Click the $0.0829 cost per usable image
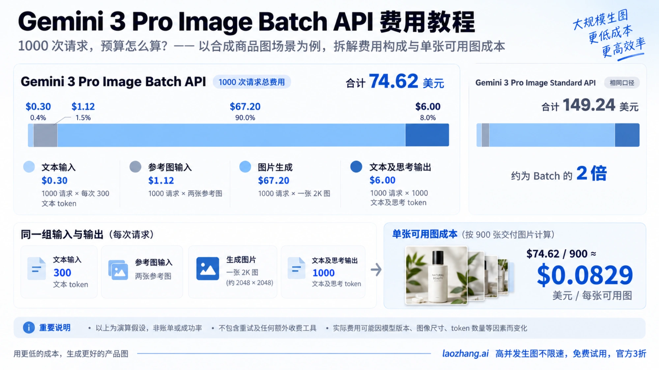 pyautogui.click(x=585, y=275)
